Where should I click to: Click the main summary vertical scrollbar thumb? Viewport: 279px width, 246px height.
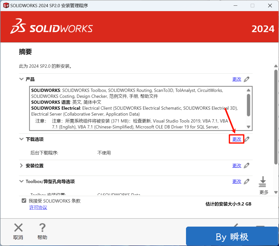(276, 116)
